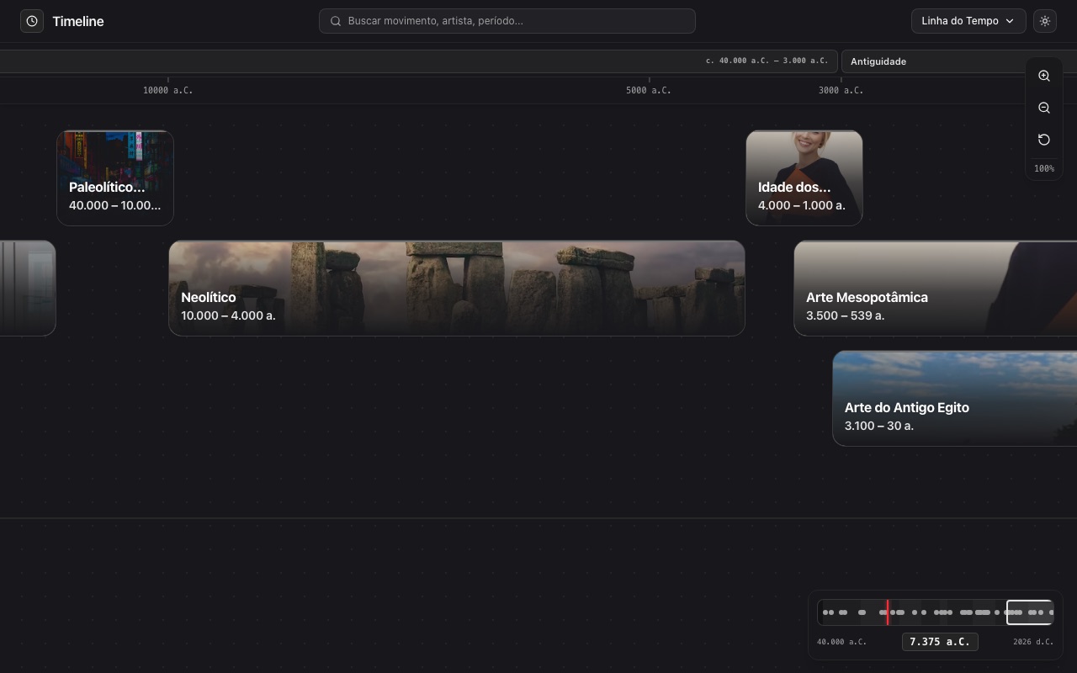Select the era band labeled c. 40.000 a.C. – 3.000 a.C.
1077x673 pixels.
click(418, 61)
